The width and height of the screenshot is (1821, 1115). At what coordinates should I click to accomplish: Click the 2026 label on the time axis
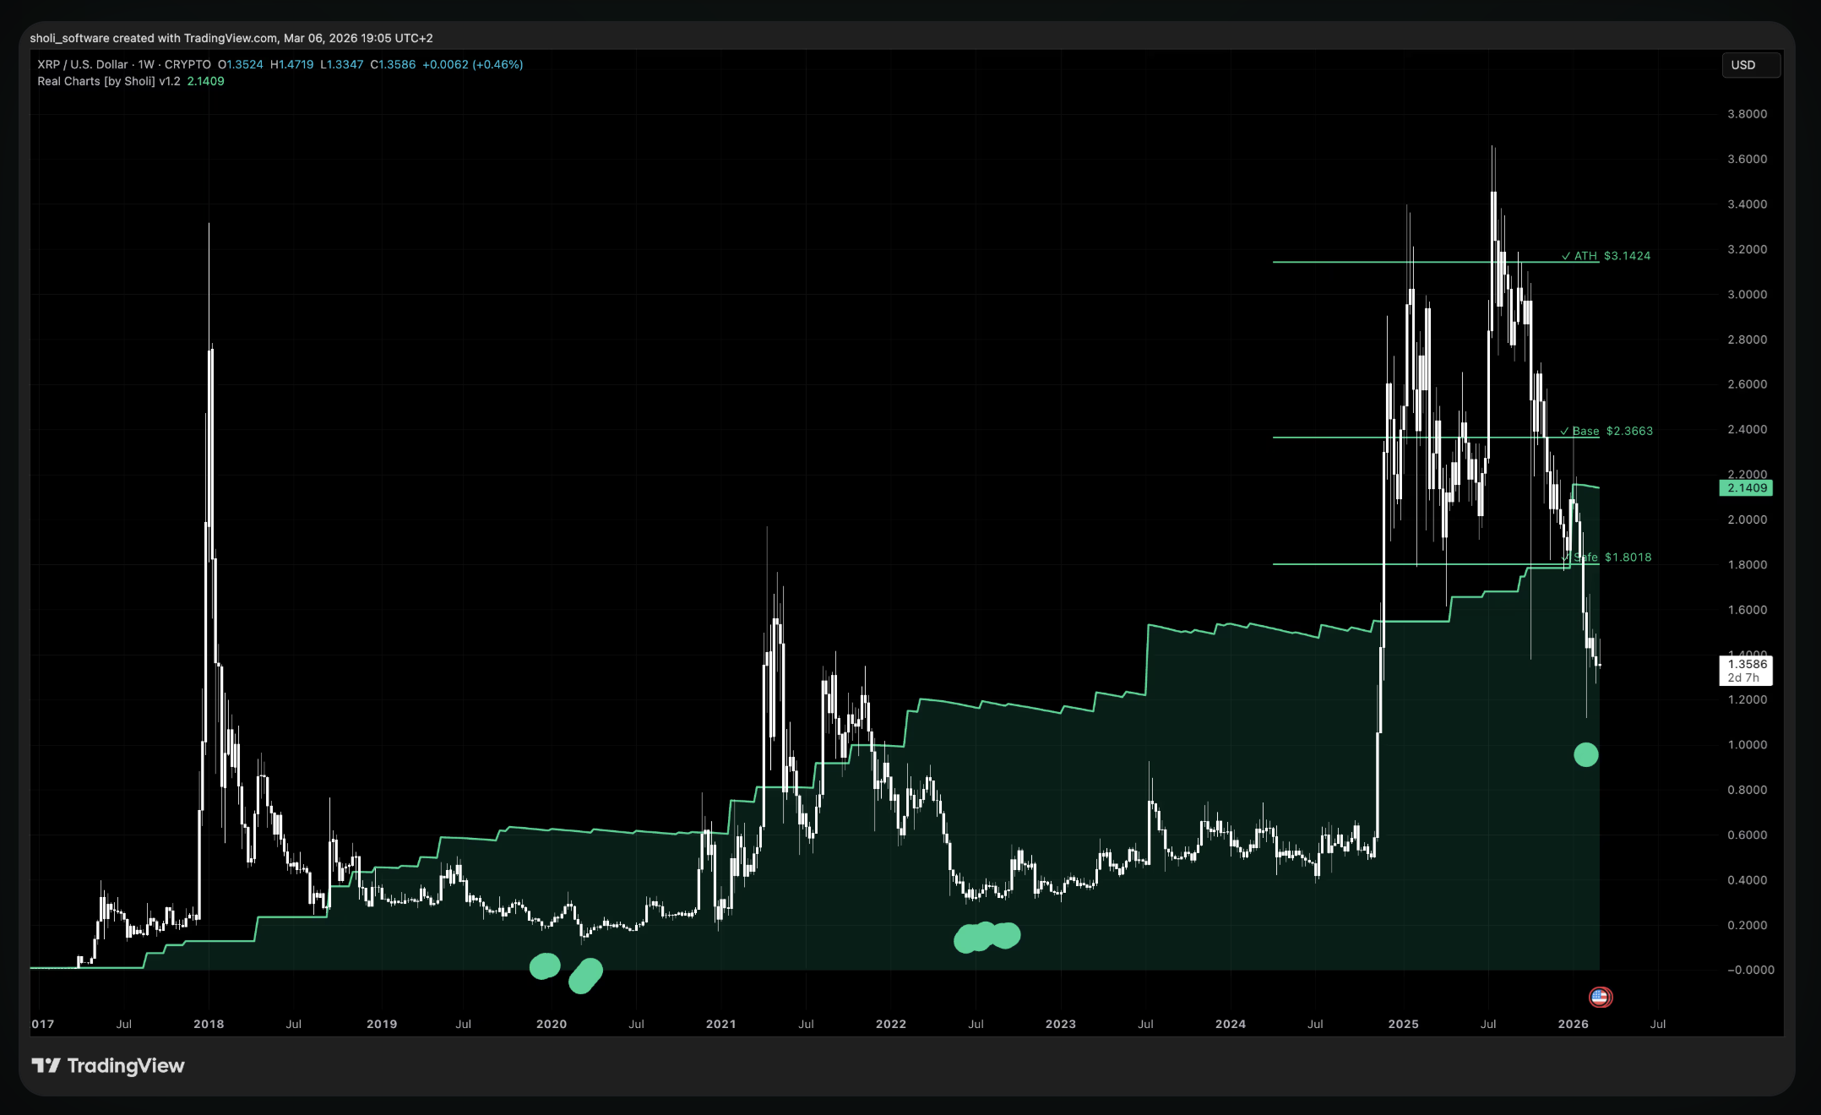(x=1574, y=1024)
